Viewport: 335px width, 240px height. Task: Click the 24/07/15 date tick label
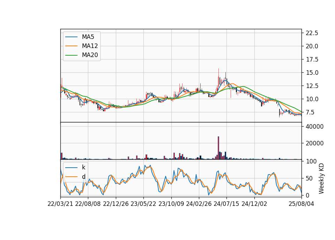coord(226,204)
